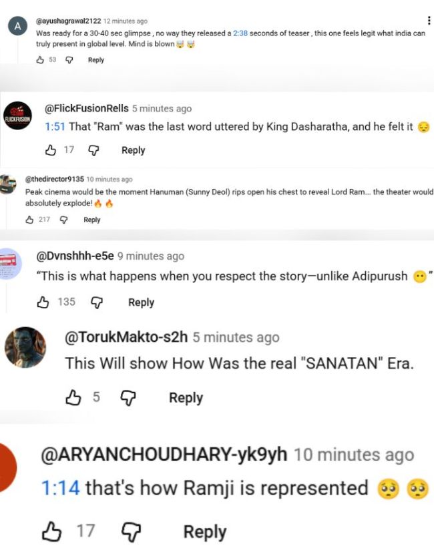Jump to 1:51 timestamp in video
This screenshot has height=546, width=434.
point(54,127)
